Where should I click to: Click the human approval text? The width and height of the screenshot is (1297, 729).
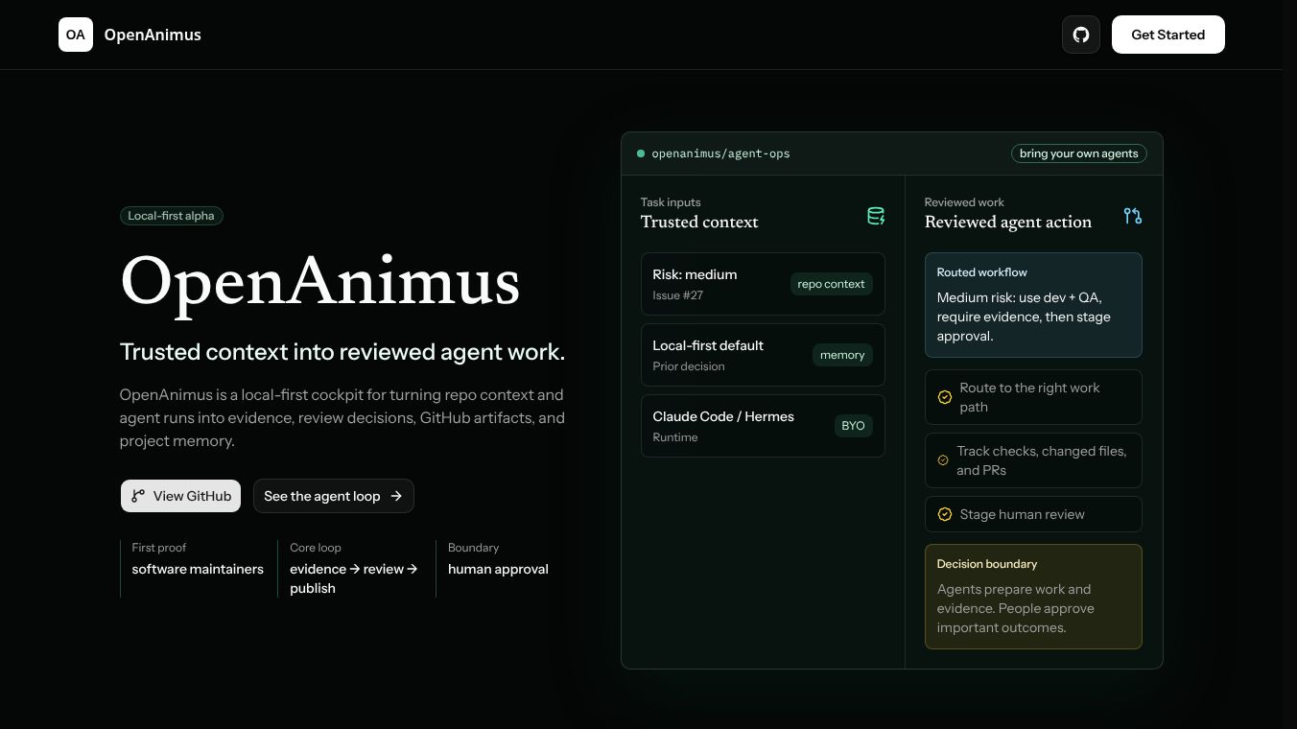pyautogui.click(x=498, y=569)
